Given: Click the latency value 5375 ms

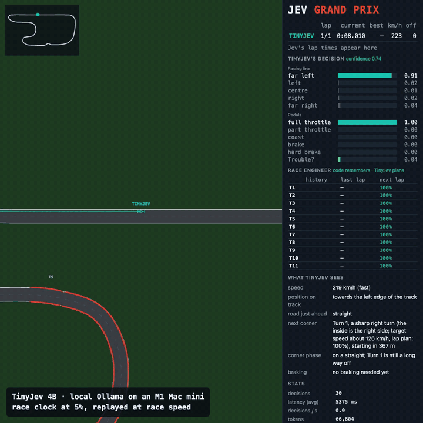Looking at the screenshot, I should point(346,402).
